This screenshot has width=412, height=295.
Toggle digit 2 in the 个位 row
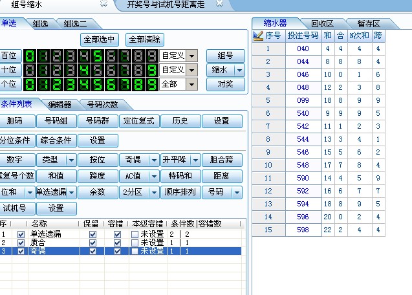[x=57, y=84]
